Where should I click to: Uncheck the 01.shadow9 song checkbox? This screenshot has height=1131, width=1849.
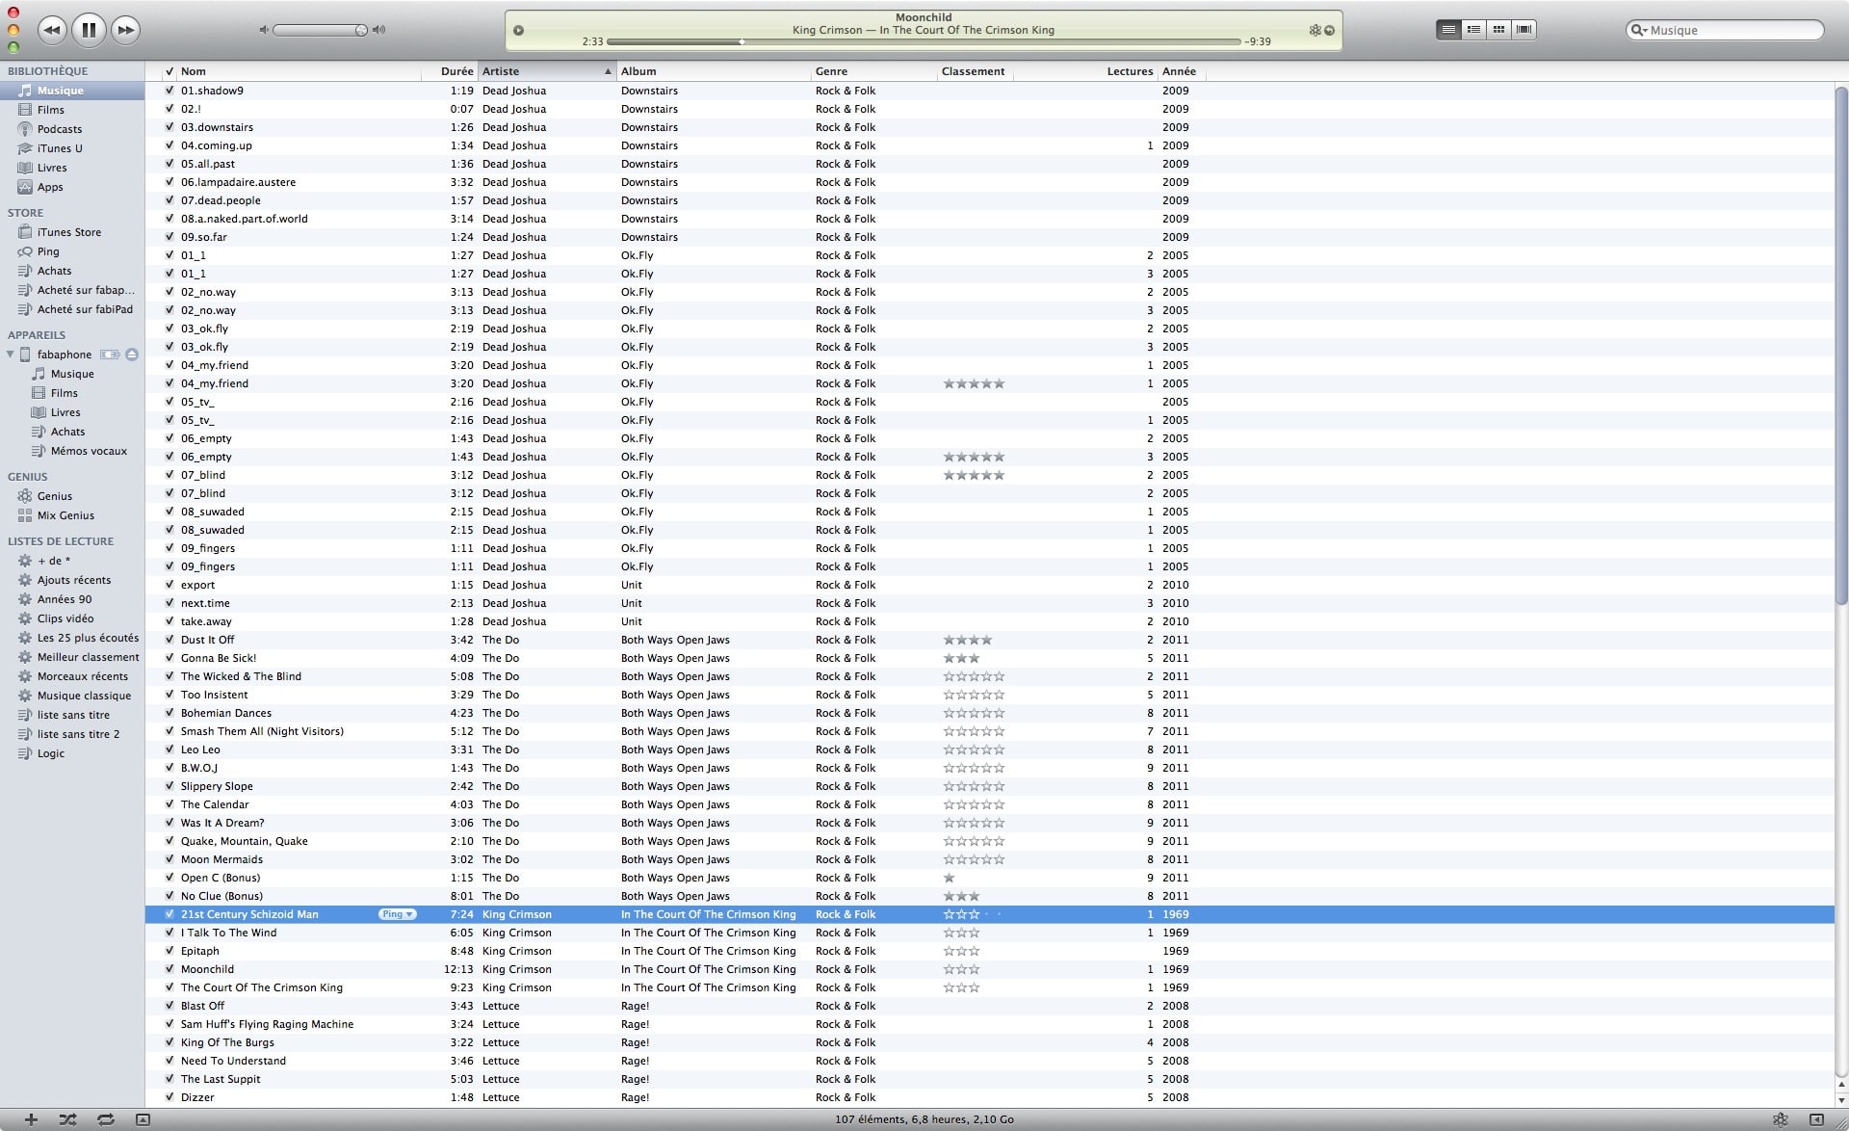pyautogui.click(x=169, y=91)
